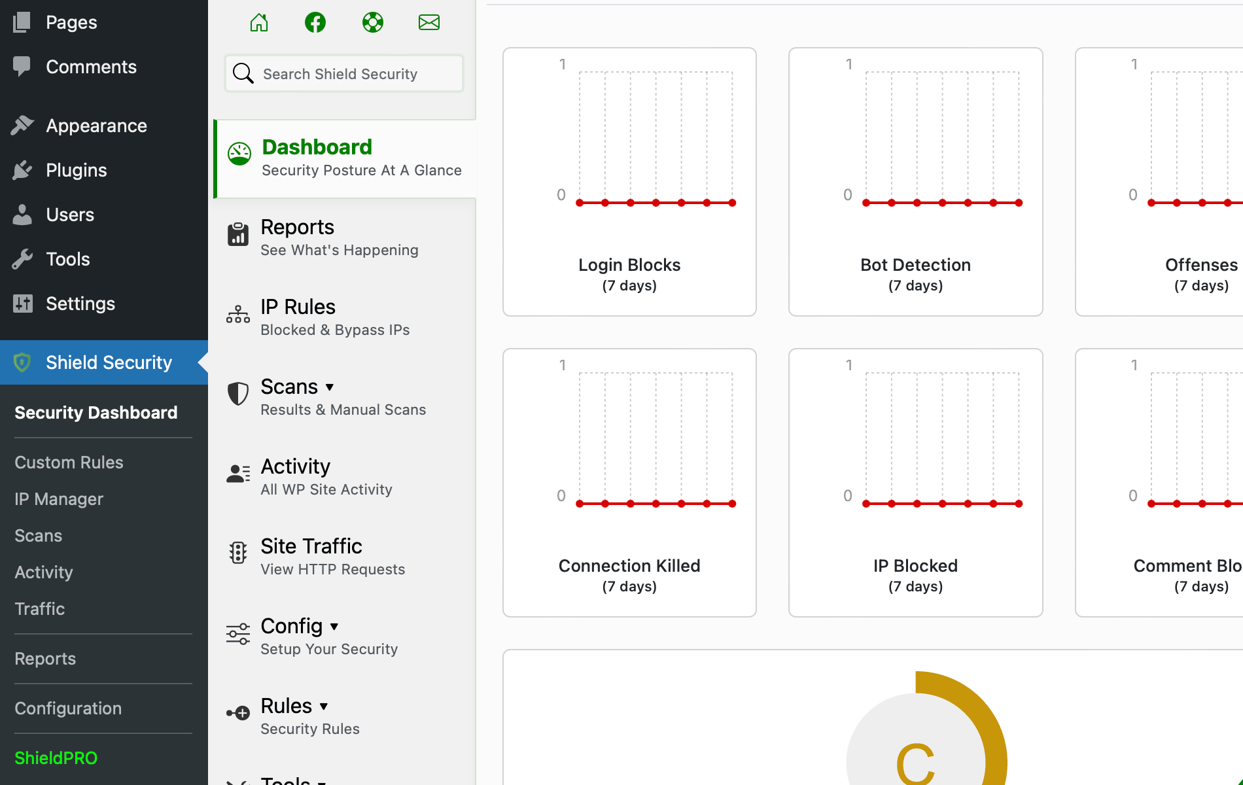Open the envelope contact icon
Image resolution: width=1243 pixels, height=785 pixels.
(429, 22)
